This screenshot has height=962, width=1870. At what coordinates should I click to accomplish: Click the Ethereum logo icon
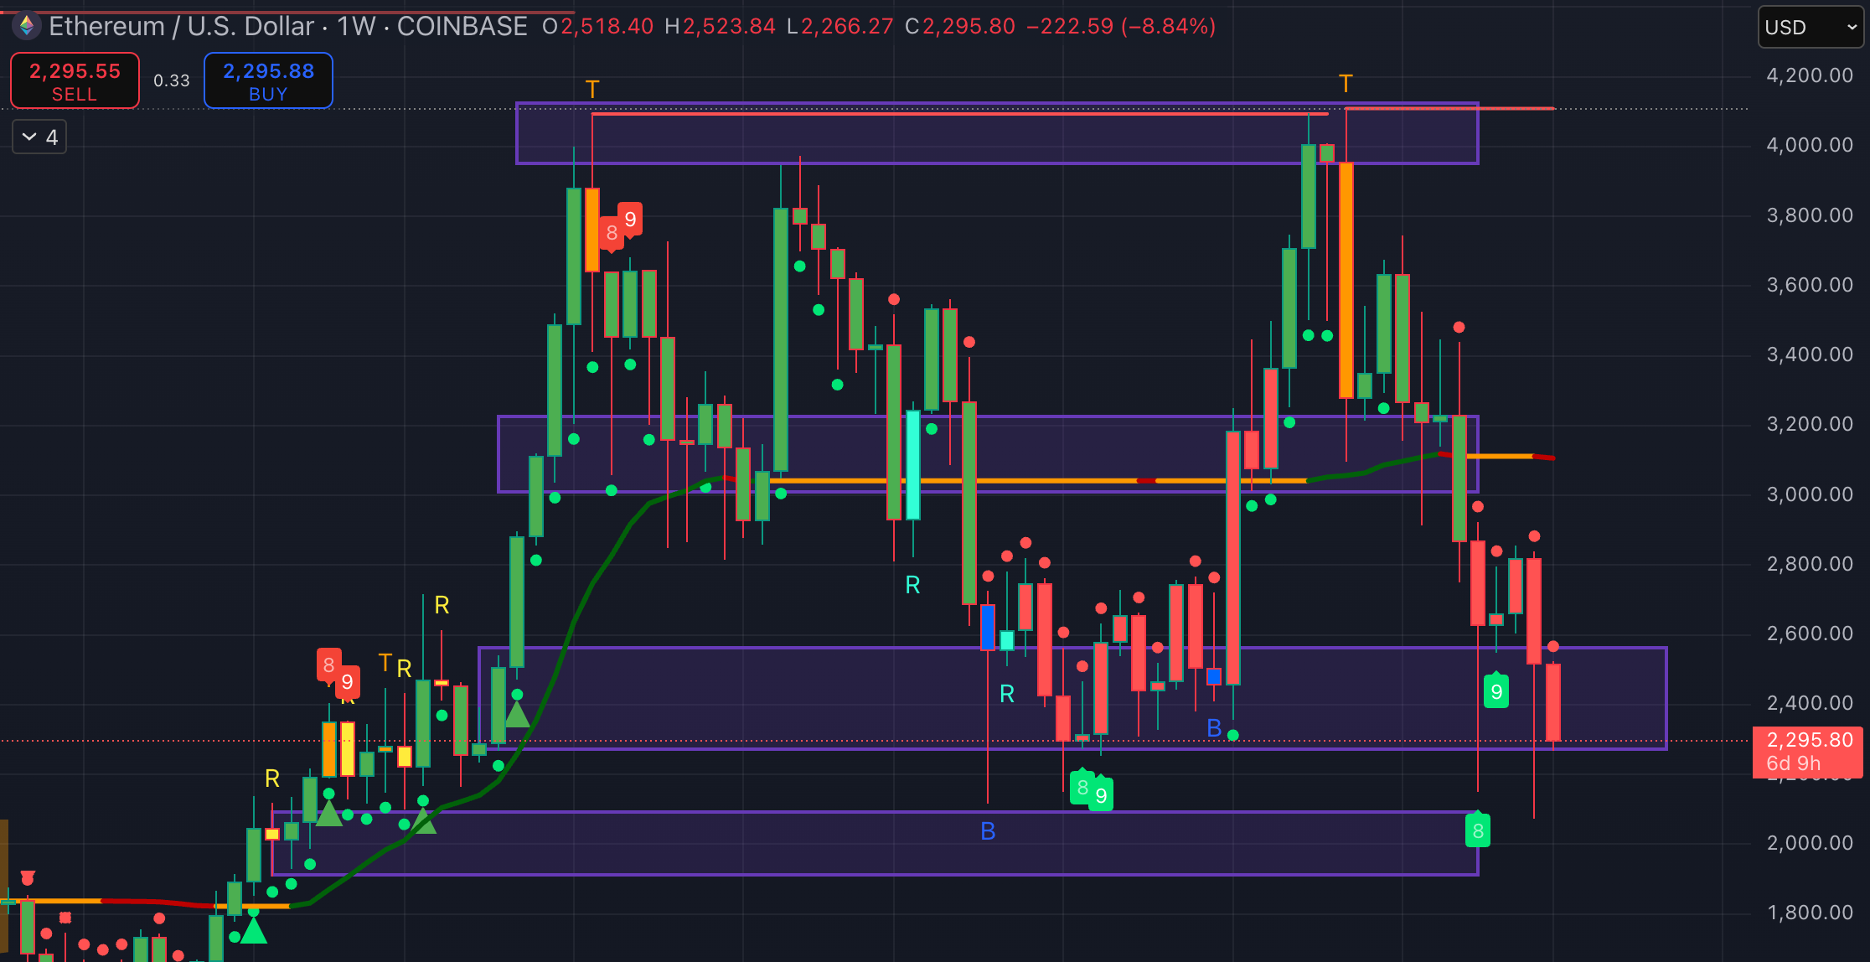coord(27,26)
